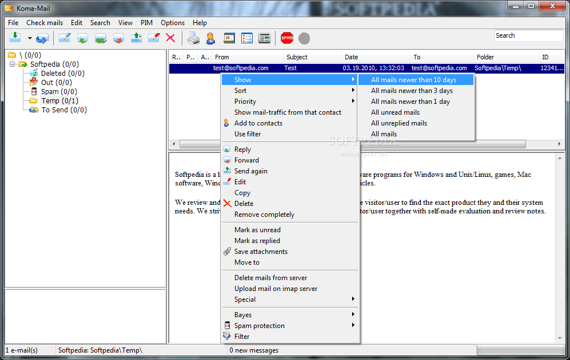Click the gray circle toolbar icon
Screen dimensions: 570x360
[304, 38]
